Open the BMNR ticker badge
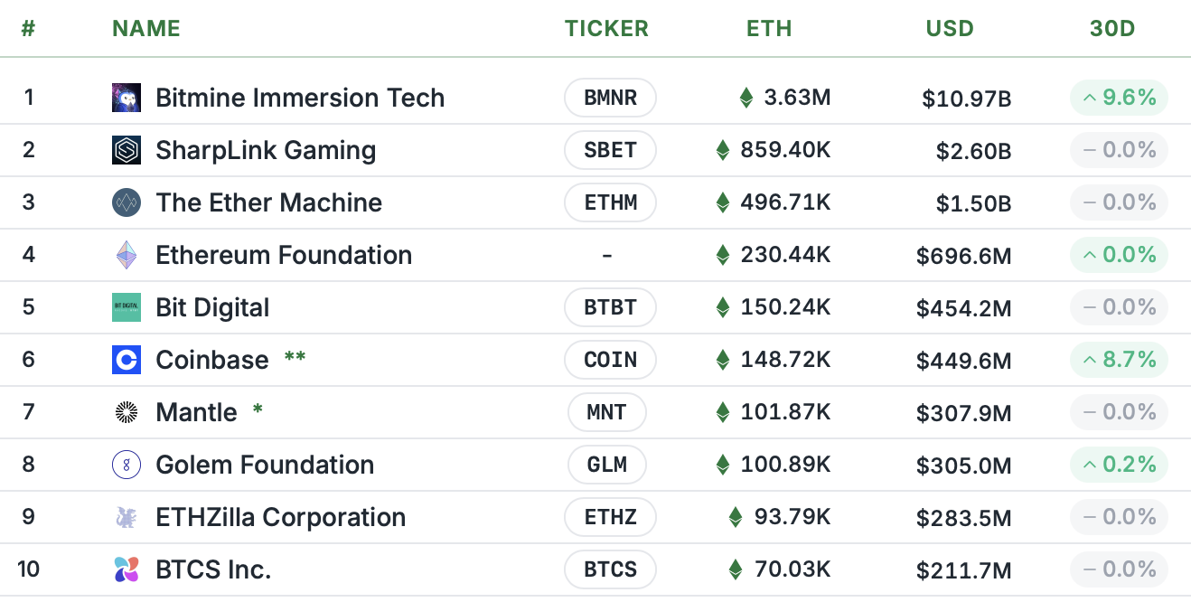Image resolution: width=1191 pixels, height=602 pixels. pos(610,98)
